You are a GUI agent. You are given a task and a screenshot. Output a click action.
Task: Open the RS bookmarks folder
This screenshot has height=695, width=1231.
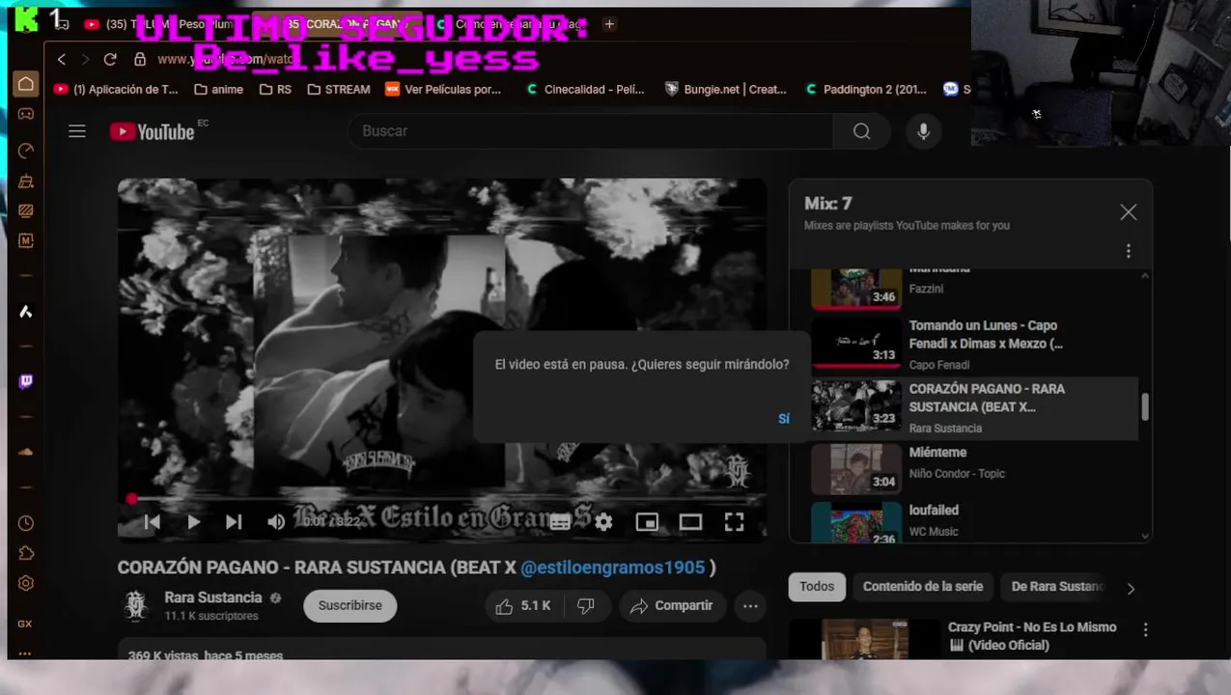[x=275, y=89]
